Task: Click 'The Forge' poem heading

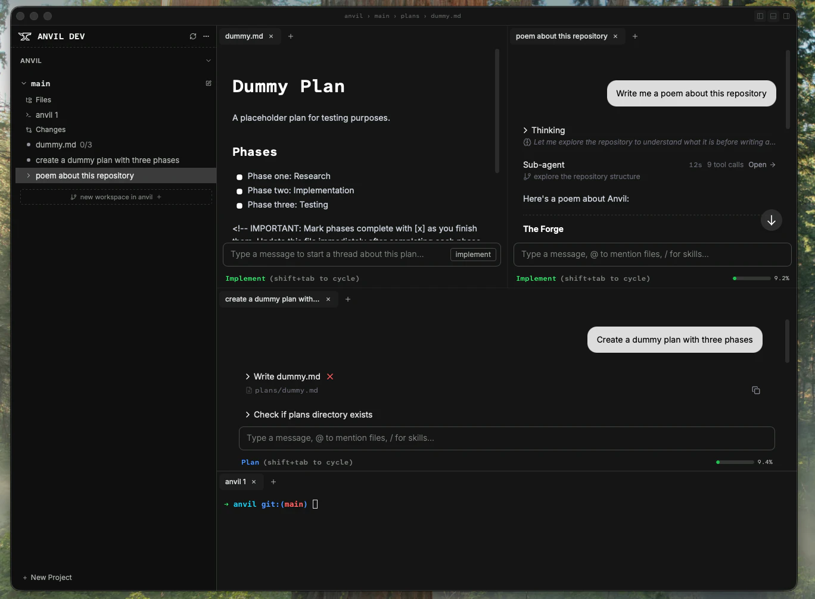Action: coord(543,229)
